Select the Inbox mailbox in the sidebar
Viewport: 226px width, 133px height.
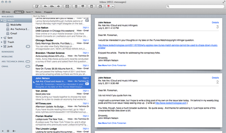pos(16,20)
